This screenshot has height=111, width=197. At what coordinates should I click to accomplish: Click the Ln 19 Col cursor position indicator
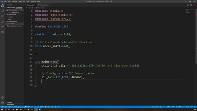click(x=155, y=107)
